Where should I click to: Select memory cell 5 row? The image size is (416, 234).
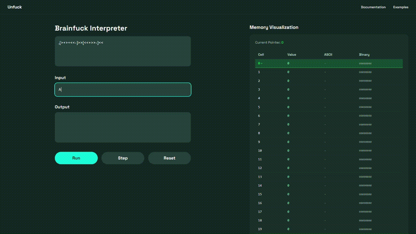pos(329,107)
